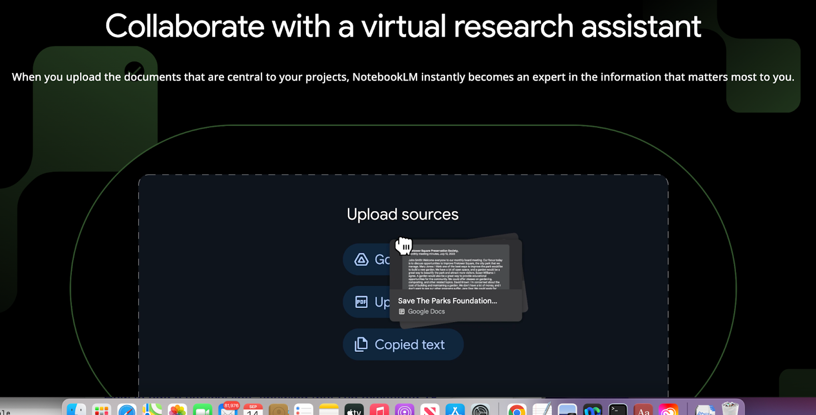816x415 pixels.
Task: Open Calendar showing SEP 14
Action: [253, 409]
